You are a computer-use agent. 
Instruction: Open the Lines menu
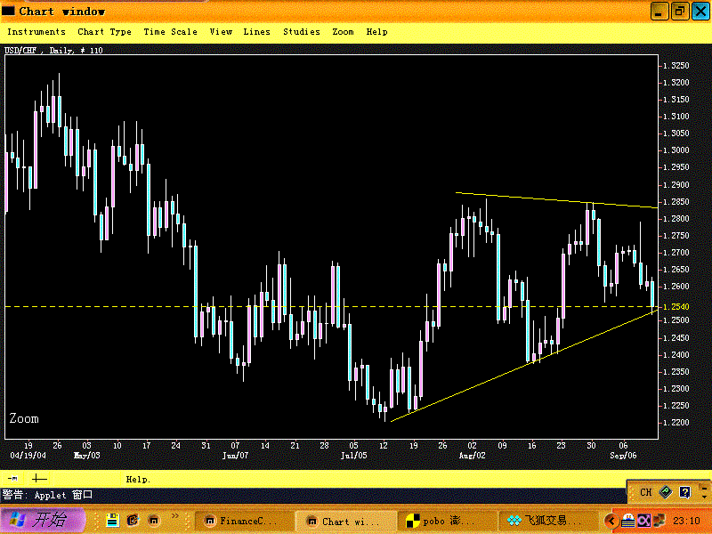click(x=256, y=31)
